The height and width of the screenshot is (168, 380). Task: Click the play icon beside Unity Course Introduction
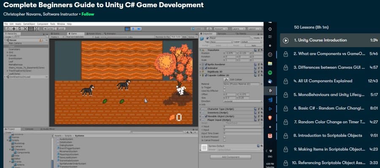click(x=286, y=40)
